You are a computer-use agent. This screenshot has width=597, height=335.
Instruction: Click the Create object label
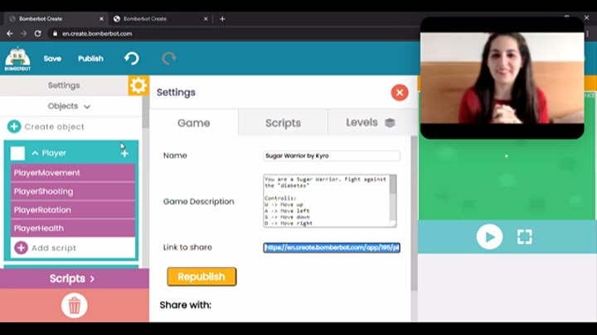pyautogui.click(x=55, y=127)
